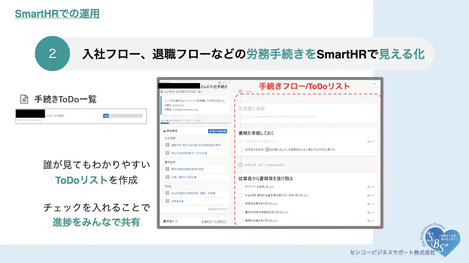The width and height of the screenshot is (469, 263).
Task: Check the 源泉徴収票を受け取りましょう checkbox
Action: 241,203
